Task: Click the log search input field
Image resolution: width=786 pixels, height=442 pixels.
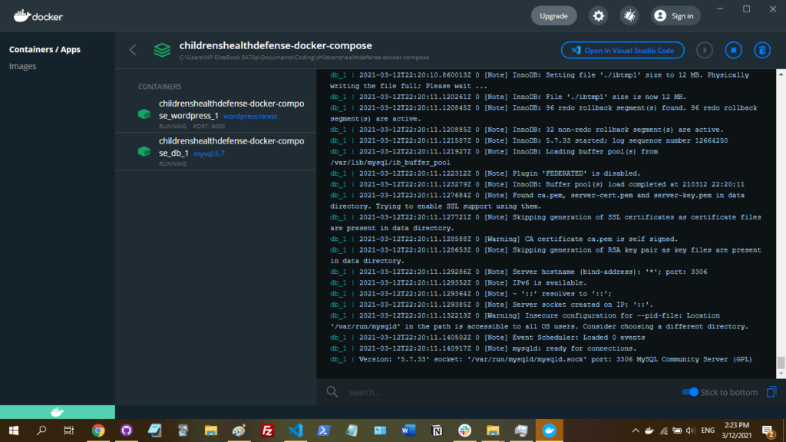Action: [x=499, y=392]
